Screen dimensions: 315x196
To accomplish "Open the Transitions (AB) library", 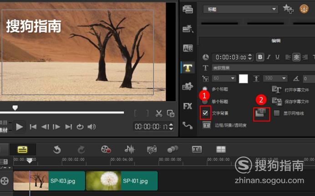I will tap(188, 48).
